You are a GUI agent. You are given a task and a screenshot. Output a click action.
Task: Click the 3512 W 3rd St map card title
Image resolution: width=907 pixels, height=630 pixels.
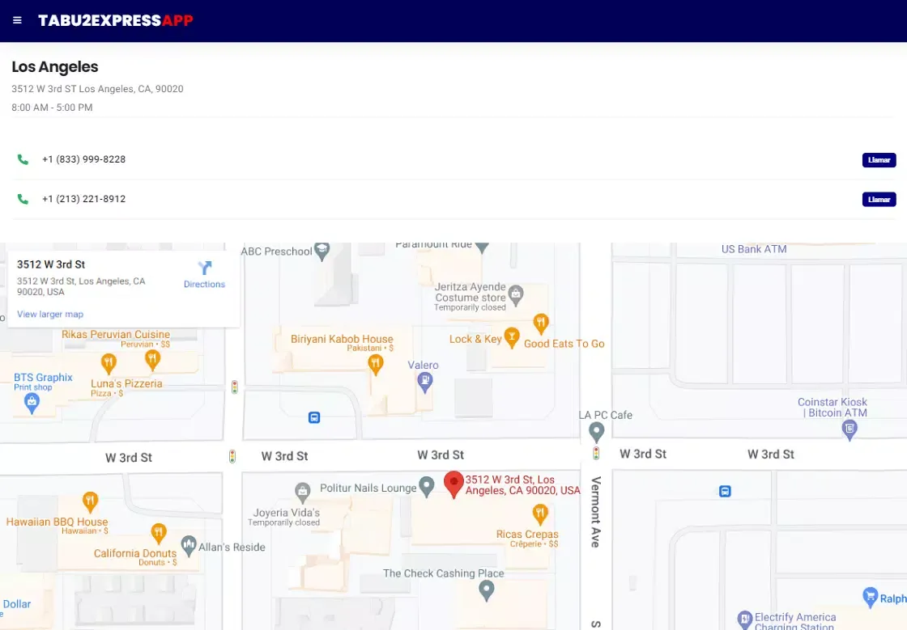tap(51, 264)
